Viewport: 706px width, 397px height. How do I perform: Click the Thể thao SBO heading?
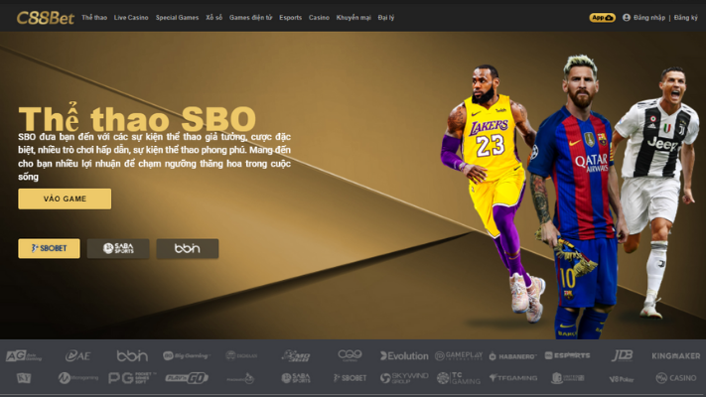coord(137,118)
